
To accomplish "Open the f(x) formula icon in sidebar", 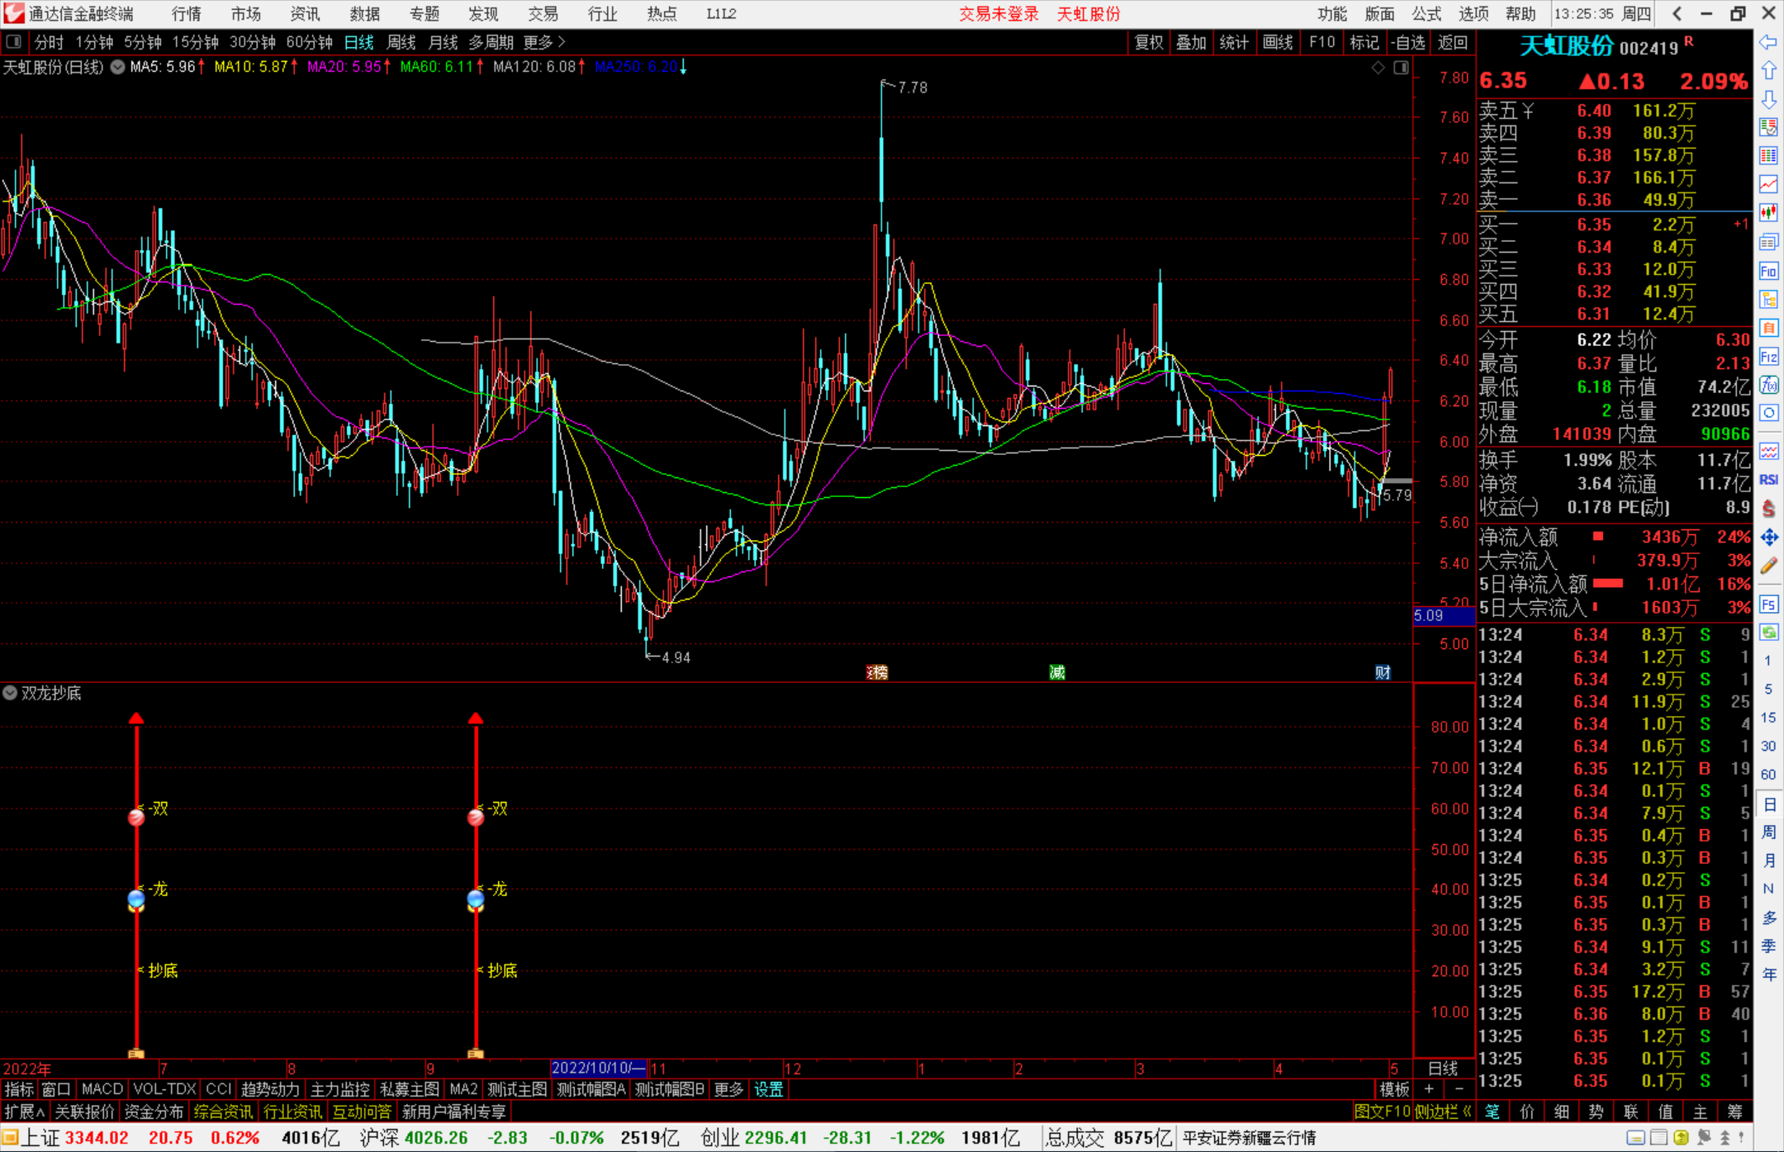I will [x=1768, y=385].
